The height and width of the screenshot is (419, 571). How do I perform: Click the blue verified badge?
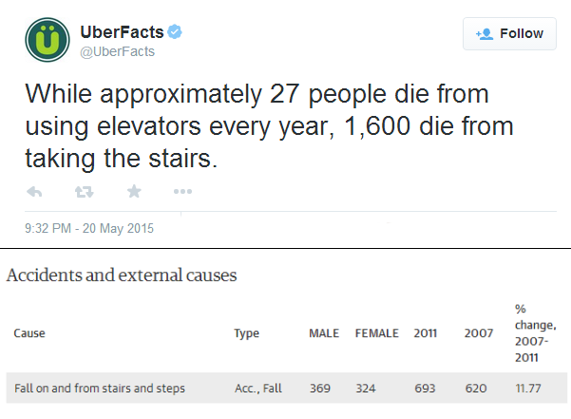[175, 31]
